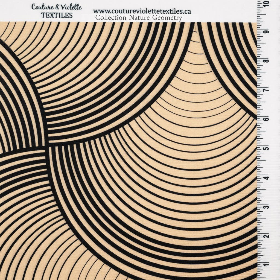Click the TEXTILES word under the logo
This screenshot has width=280, height=280.
tap(57, 15)
